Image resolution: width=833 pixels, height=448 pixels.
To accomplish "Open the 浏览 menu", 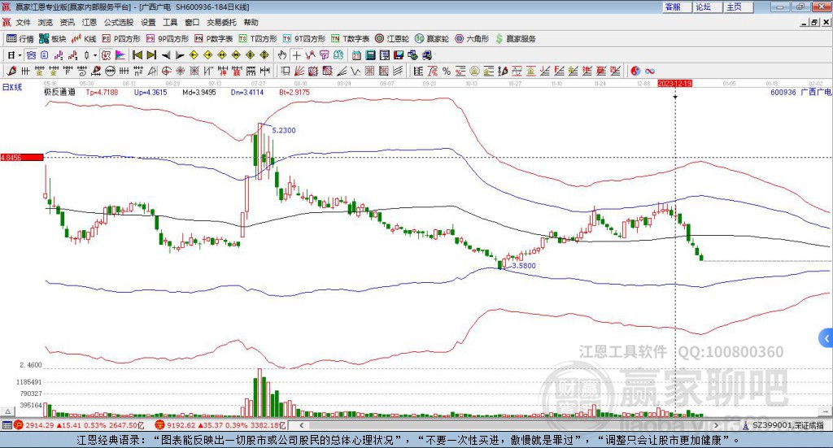I will tap(46, 22).
